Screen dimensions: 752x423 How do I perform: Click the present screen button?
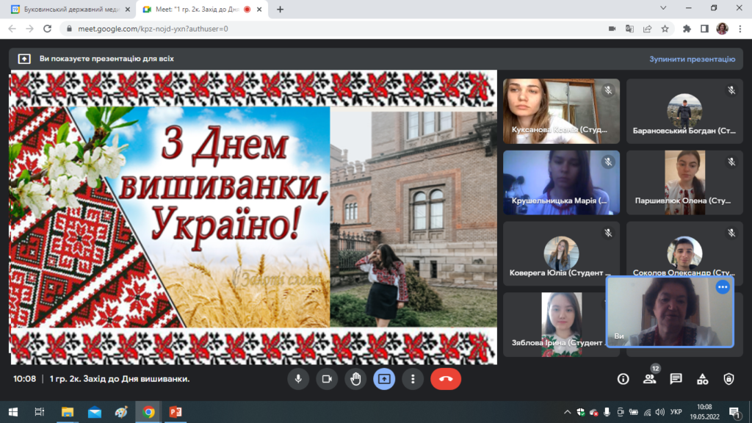[x=384, y=379]
